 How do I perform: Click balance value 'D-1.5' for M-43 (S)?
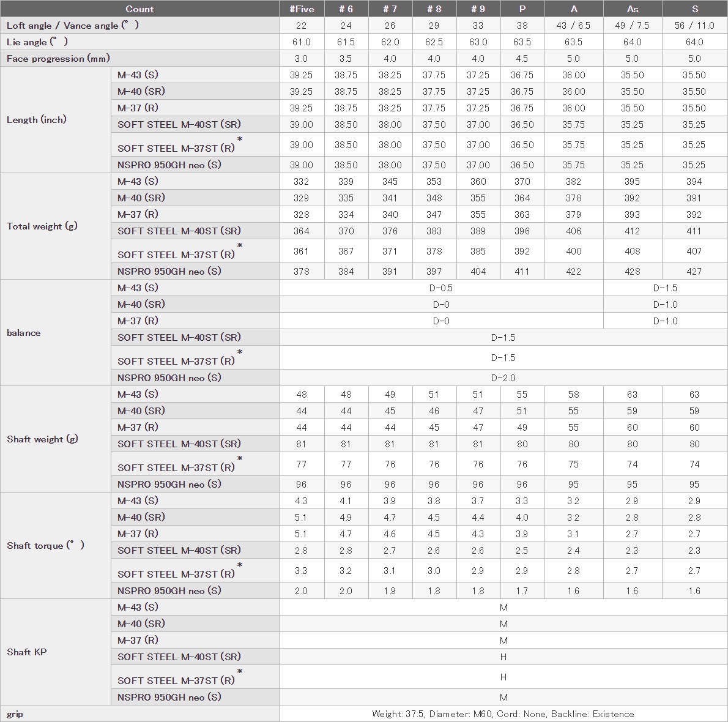coord(666,288)
